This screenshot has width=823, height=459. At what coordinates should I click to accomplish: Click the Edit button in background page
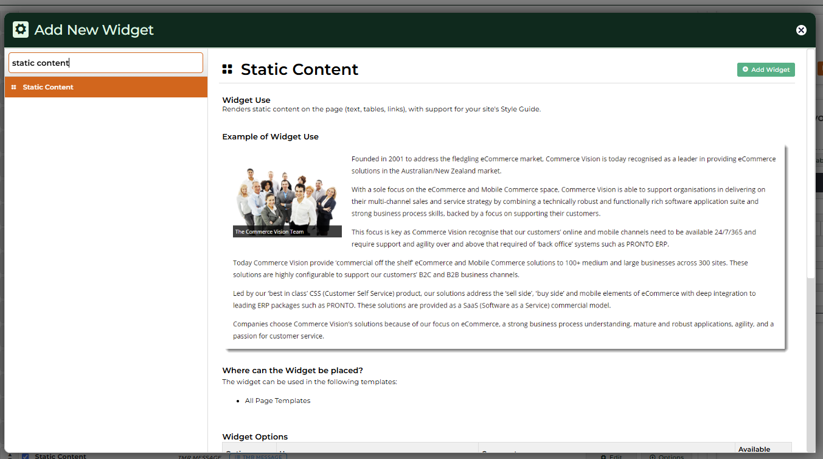pos(611,457)
